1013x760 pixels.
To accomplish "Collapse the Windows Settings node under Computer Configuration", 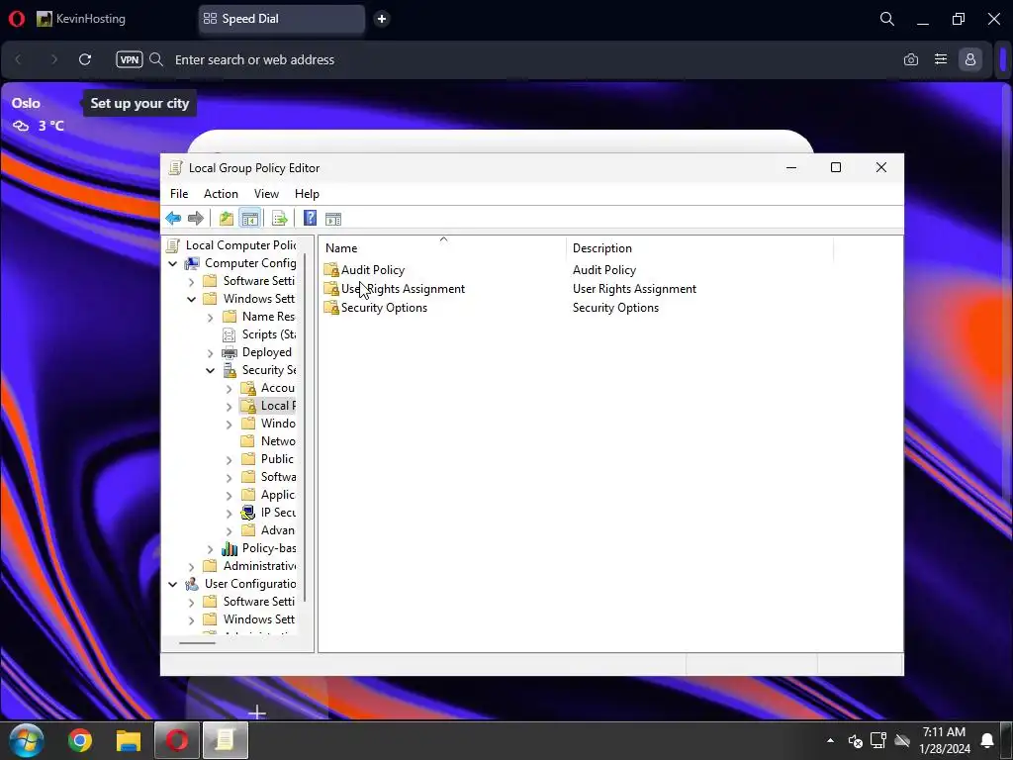I will click(191, 299).
